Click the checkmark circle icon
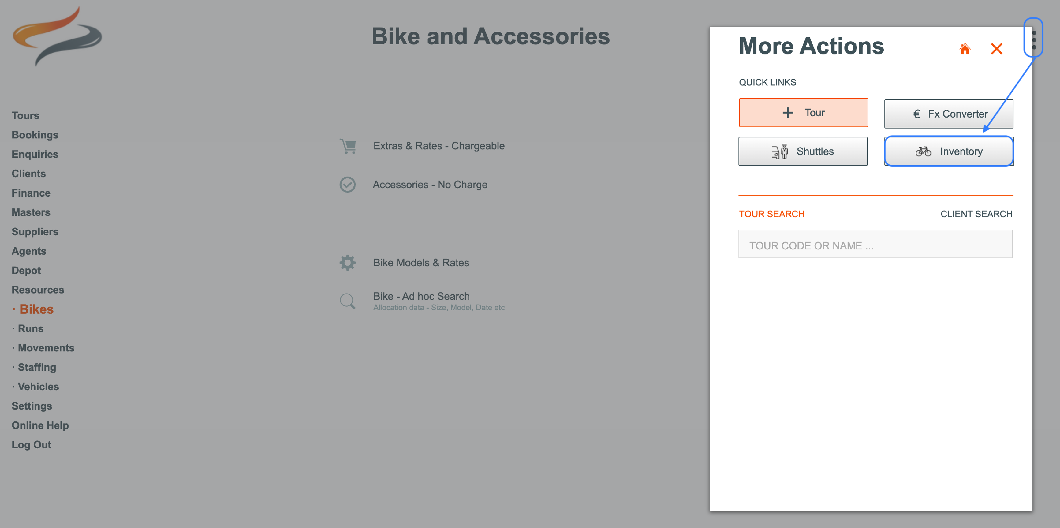 click(348, 185)
